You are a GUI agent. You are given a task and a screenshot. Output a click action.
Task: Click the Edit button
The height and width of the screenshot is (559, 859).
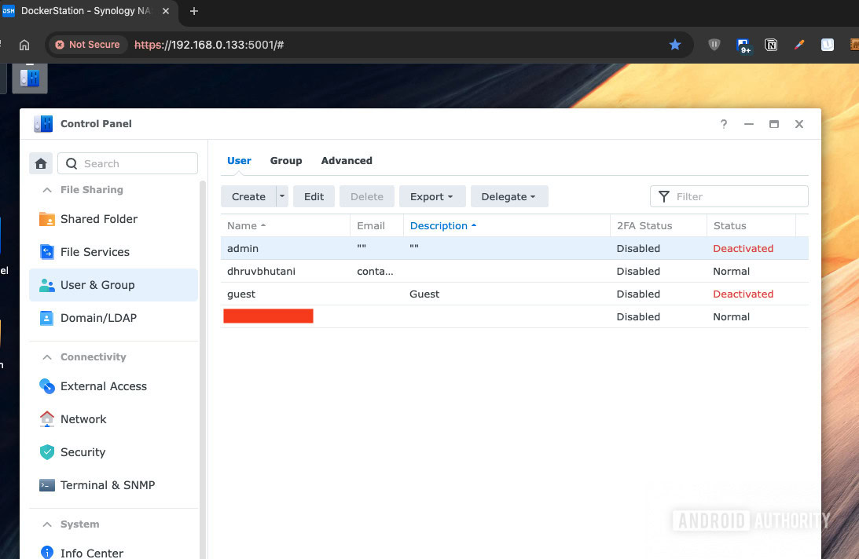tap(314, 196)
